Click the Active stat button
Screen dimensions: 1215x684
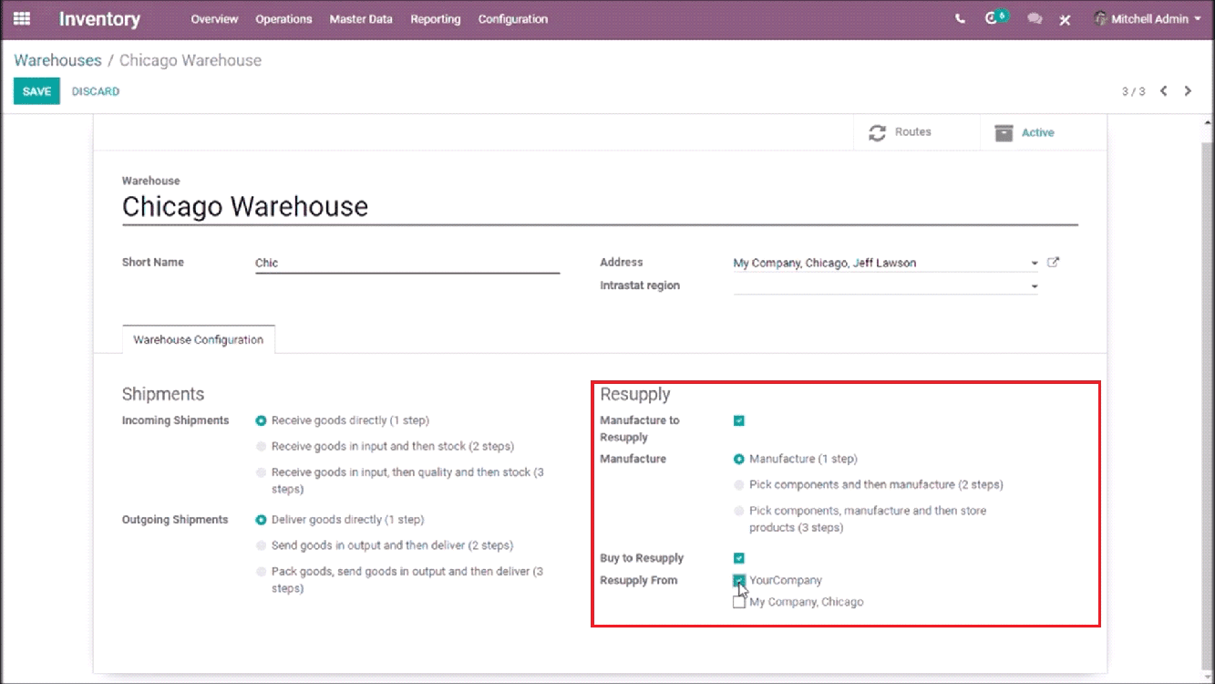pos(1044,132)
